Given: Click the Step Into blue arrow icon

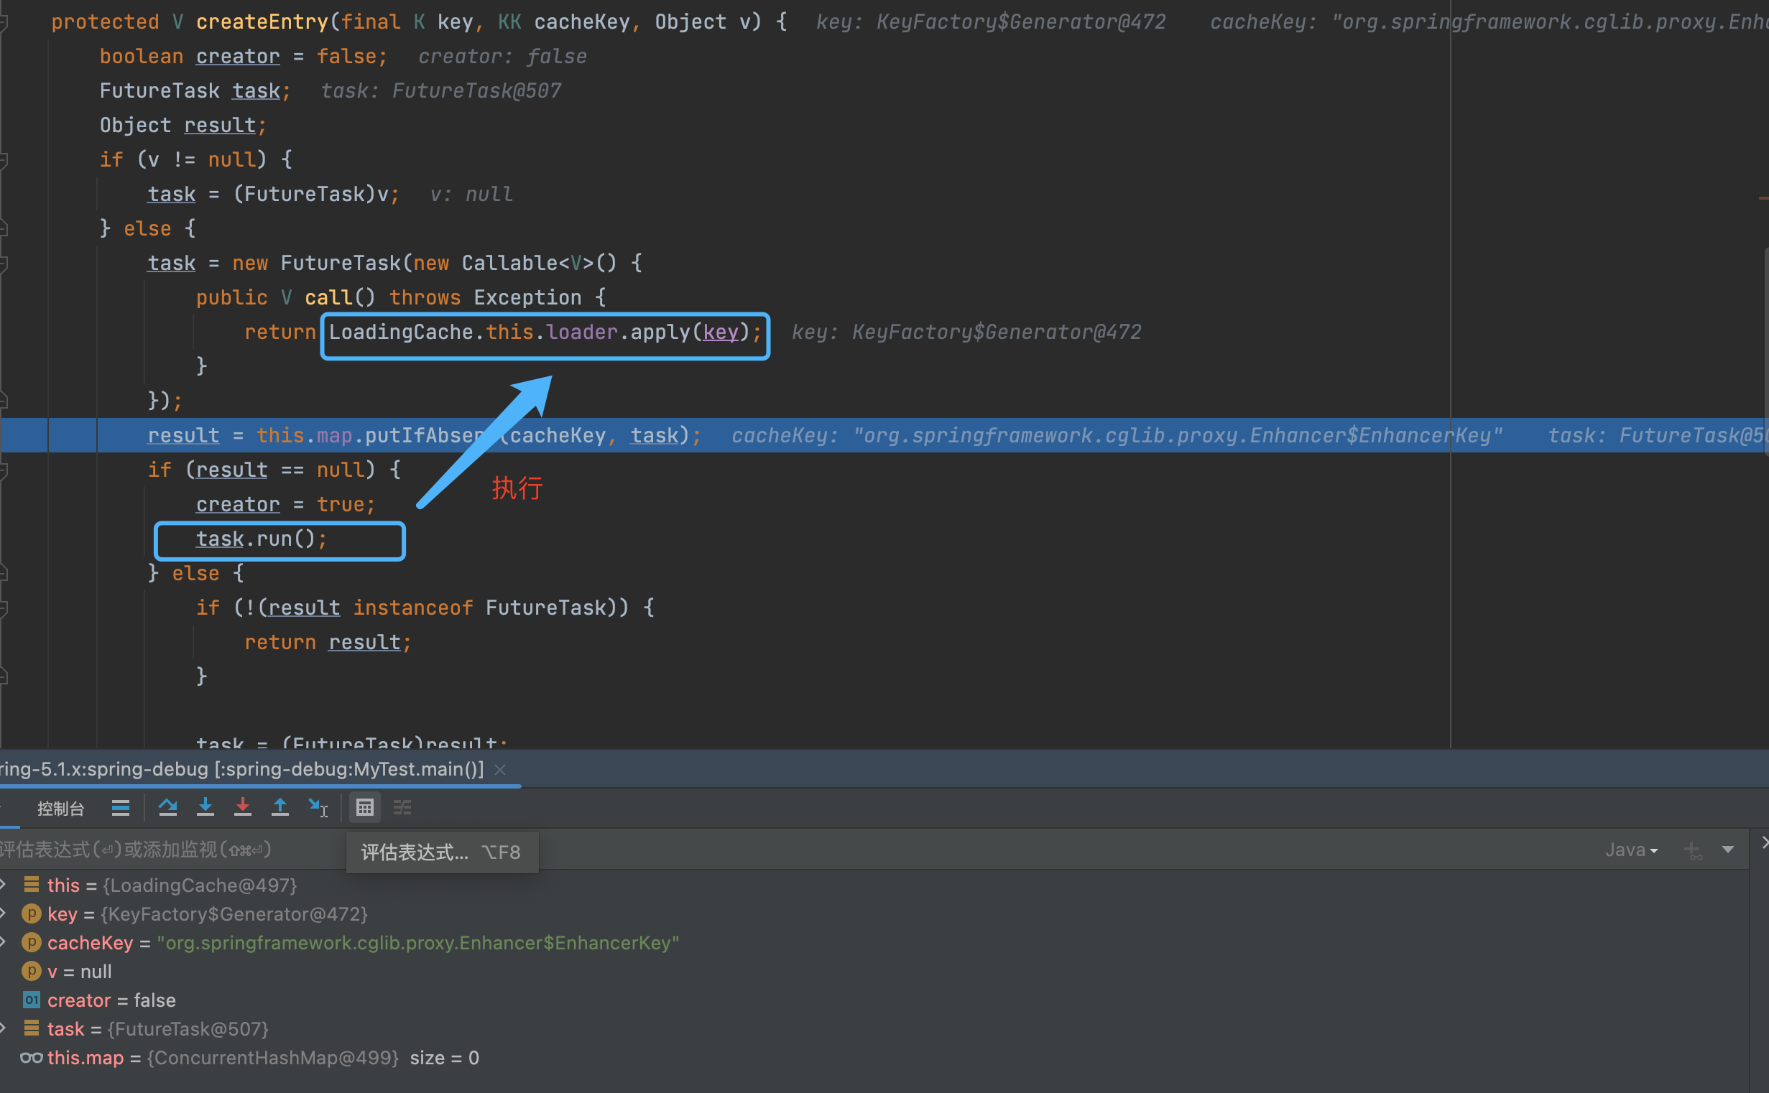Looking at the screenshot, I should 205,806.
